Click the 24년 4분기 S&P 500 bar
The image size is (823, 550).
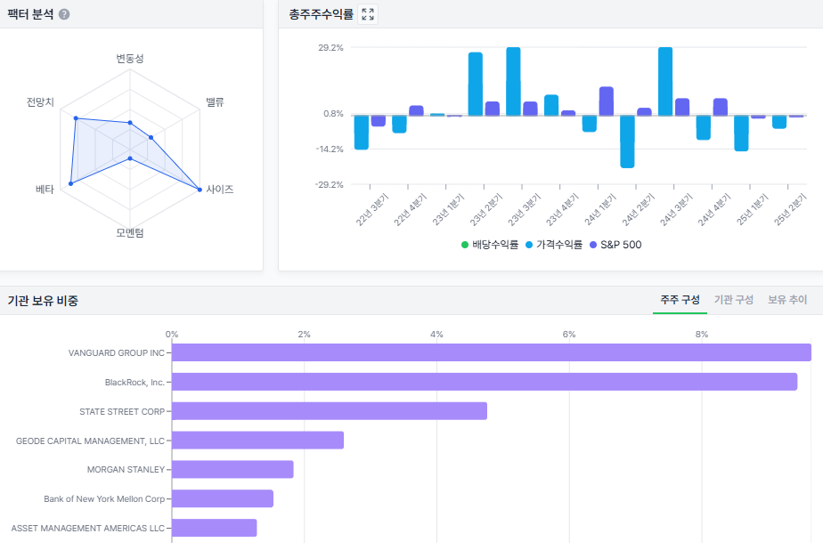click(x=720, y=107)
